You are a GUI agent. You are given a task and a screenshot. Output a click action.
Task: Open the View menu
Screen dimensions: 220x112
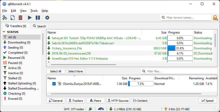click(23, 11)
